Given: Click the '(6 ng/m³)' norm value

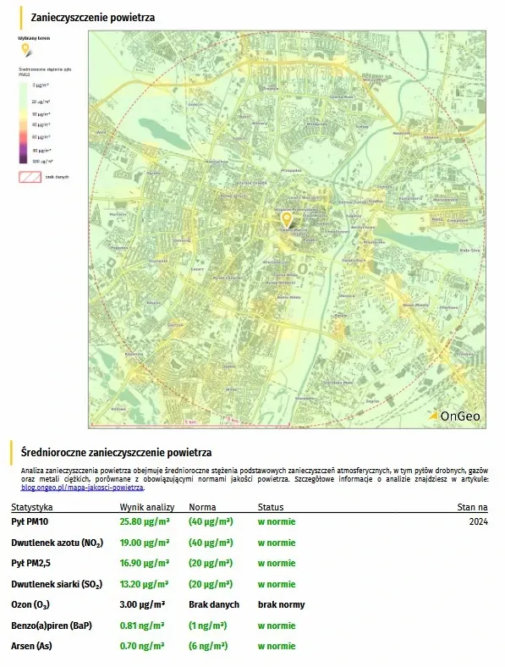Looking at the screenshot, I should (208, 646).
